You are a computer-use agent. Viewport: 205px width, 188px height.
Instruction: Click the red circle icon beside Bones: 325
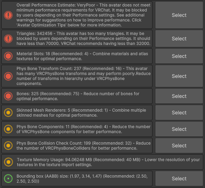(x=8, y=96)
